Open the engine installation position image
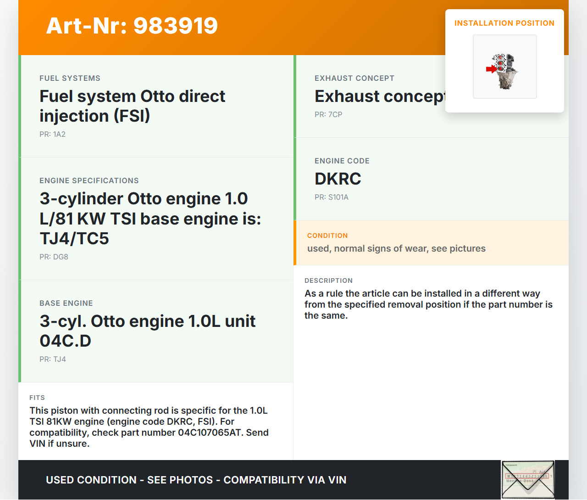This screenshot has height=500, width=587. [504, 67]
